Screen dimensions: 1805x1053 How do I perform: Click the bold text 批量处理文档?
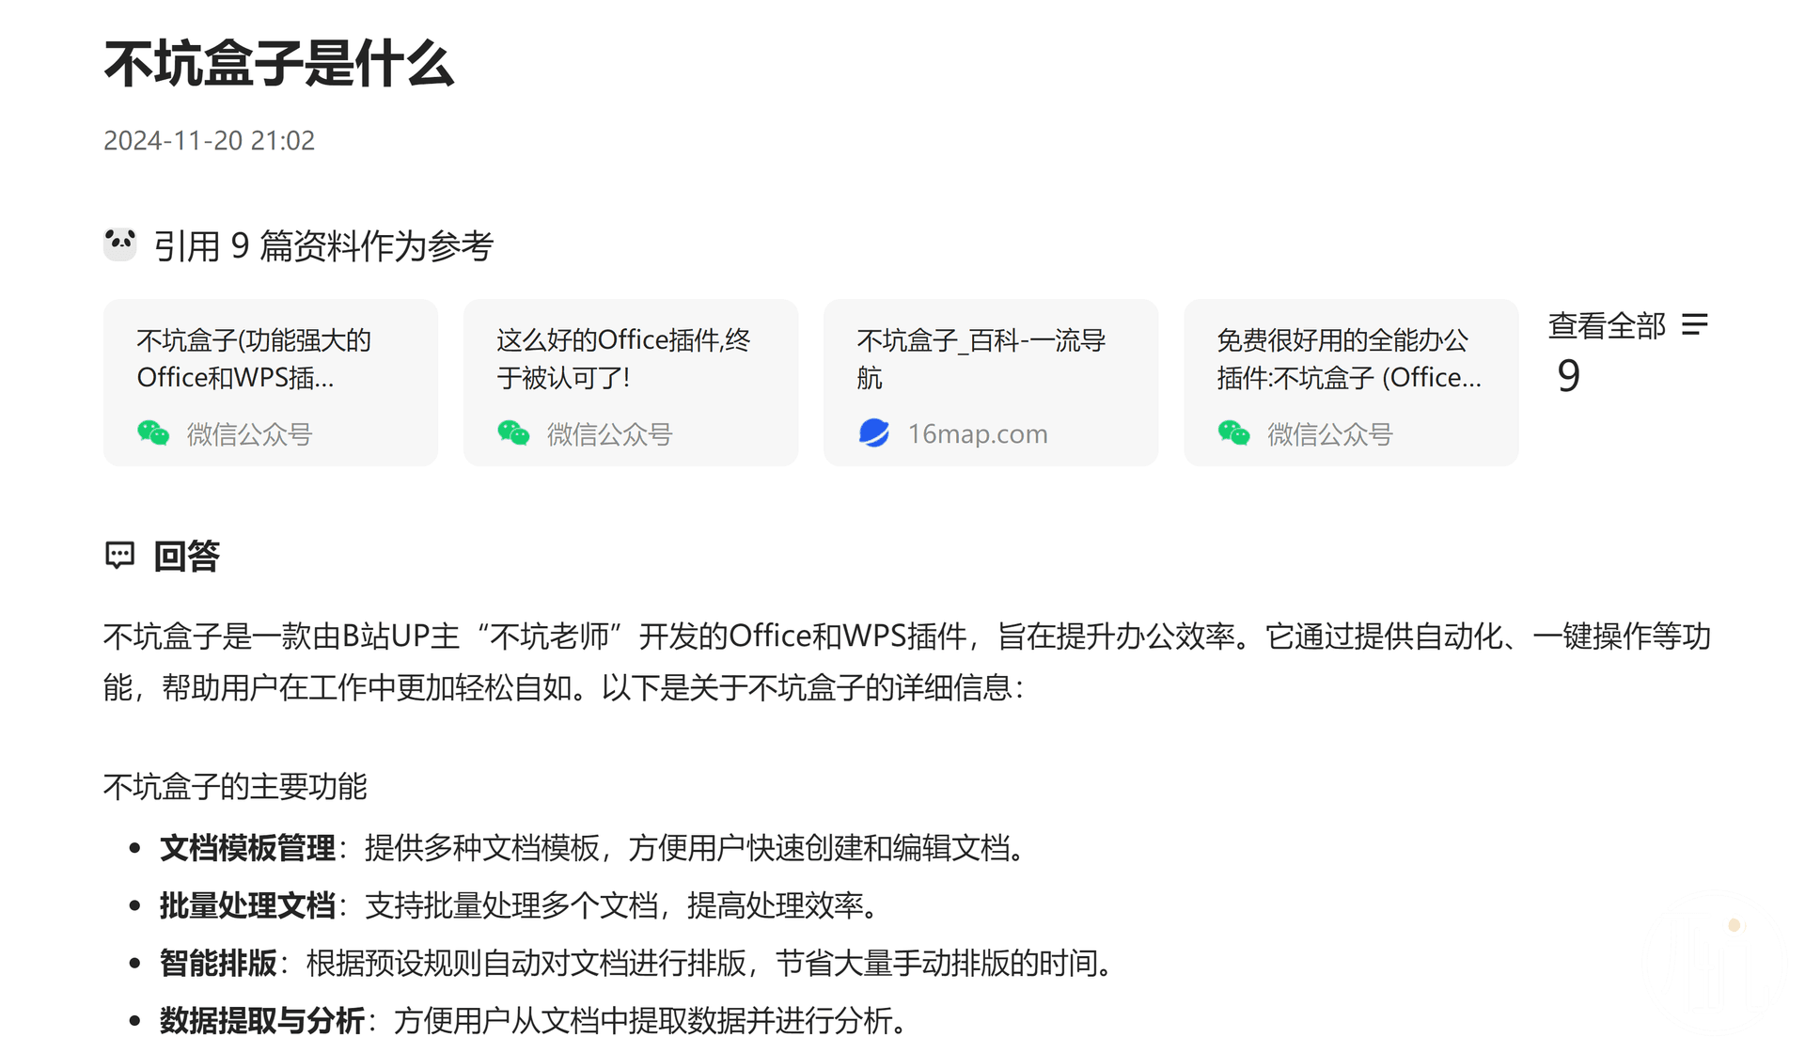point(247,905)
